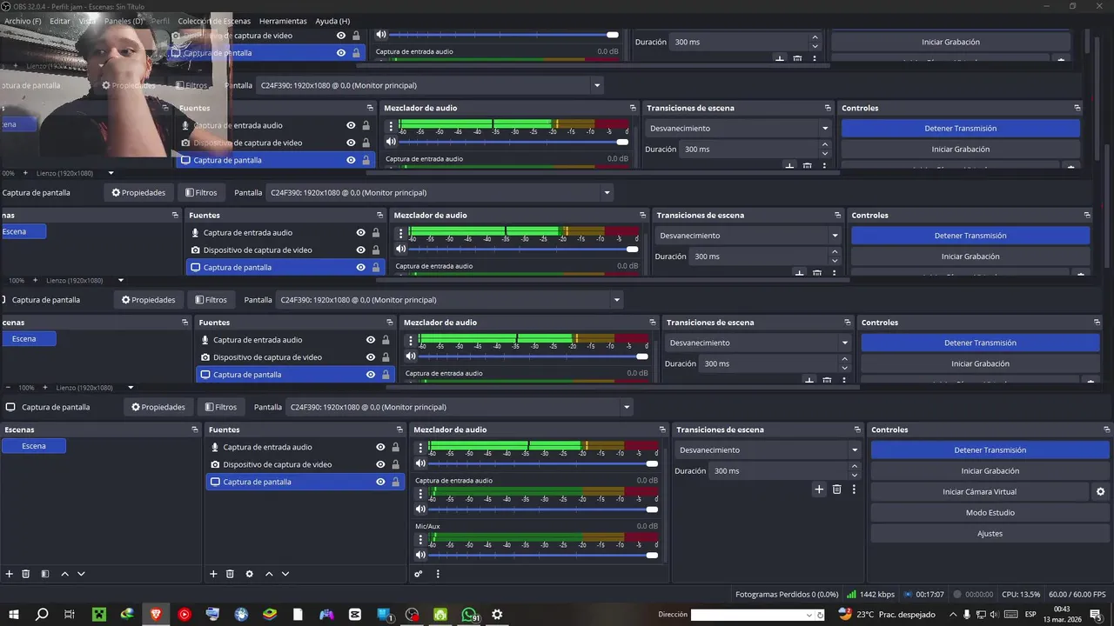Click the fully visible remove transition trash icon

(x=837, y=489)
